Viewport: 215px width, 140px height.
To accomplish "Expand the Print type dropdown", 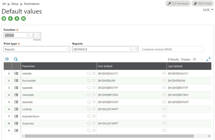I will point(67,49).
